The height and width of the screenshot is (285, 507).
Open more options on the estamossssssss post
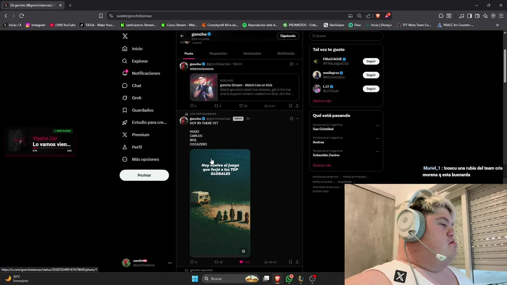coord(297,64)
